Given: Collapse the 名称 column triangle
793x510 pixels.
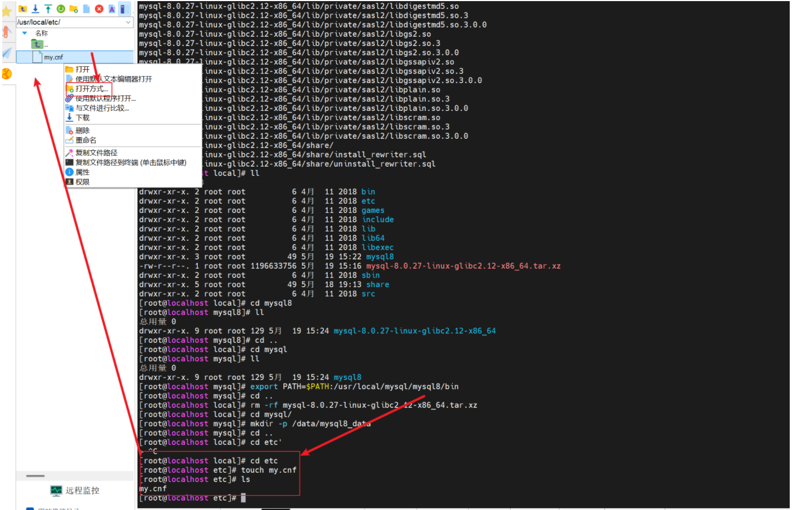Looking at the screenshot, I should click(x=24, y=33).
